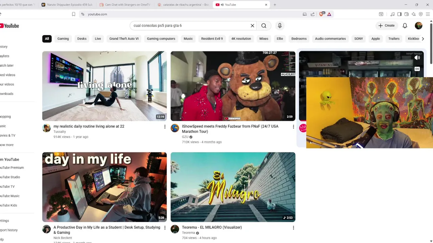The height and width of the screenshot is (243, 433).
Task: Open options menu for El Milagro video
Action: [293, 228]
